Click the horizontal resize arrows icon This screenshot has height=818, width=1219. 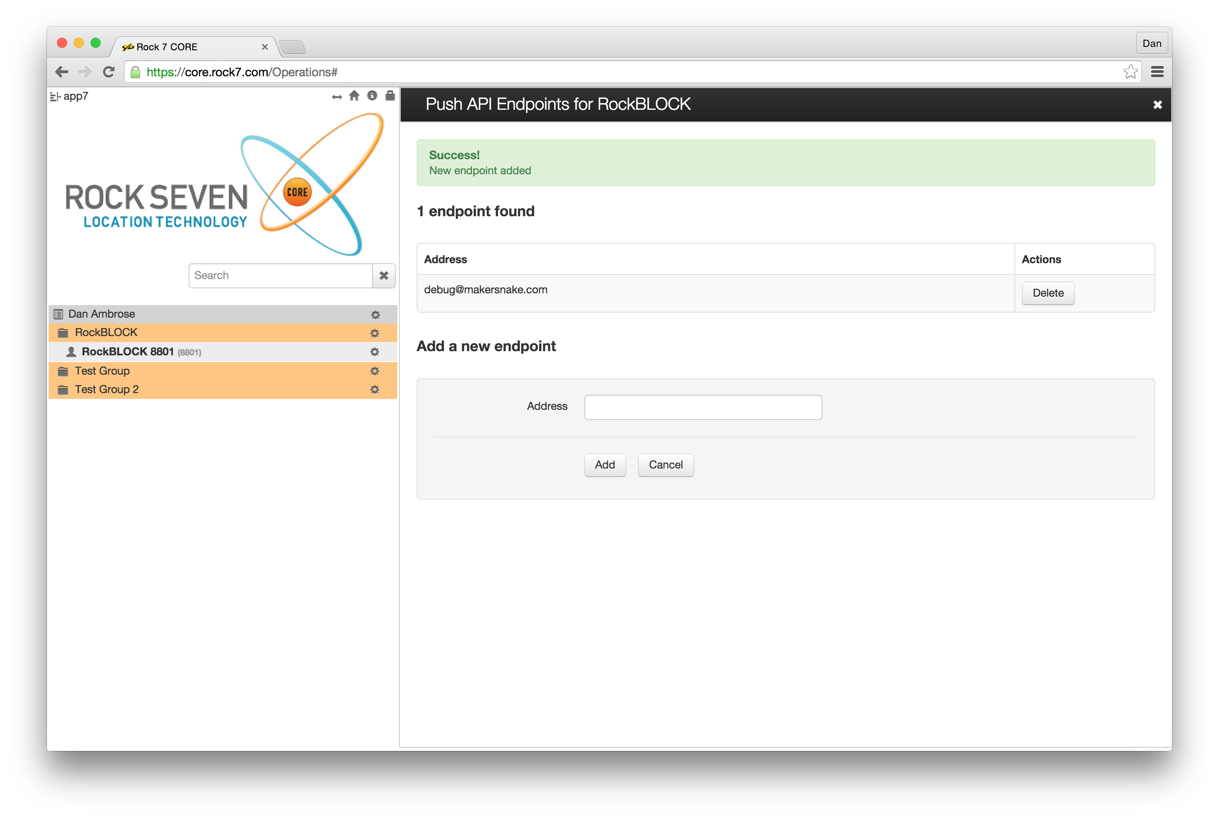pyautogui.click(x=337, y=97)
